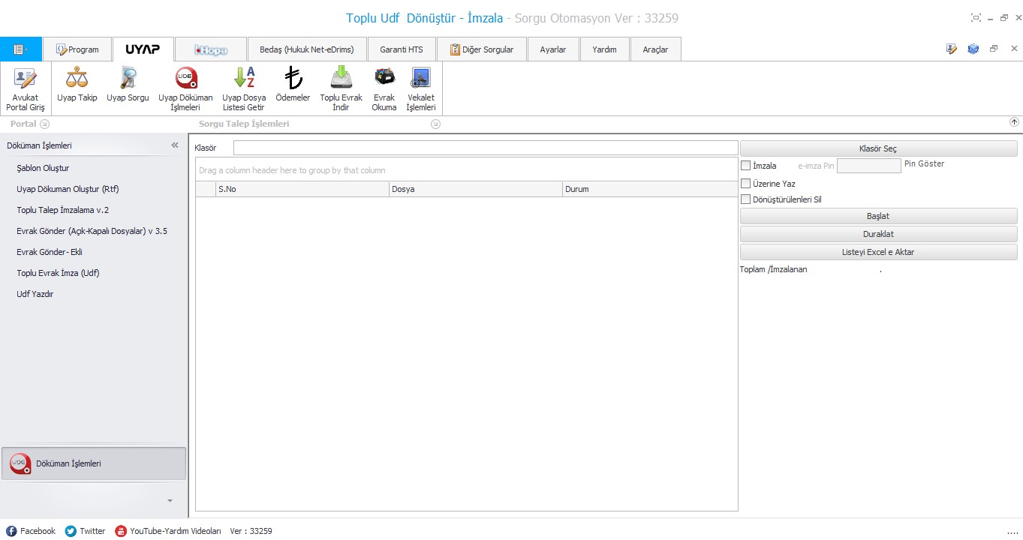Click the Klasör path input field
Image resolution: width=1023 pixels, height=540 pixels.
pyautogui.click(x=486, y=148)
